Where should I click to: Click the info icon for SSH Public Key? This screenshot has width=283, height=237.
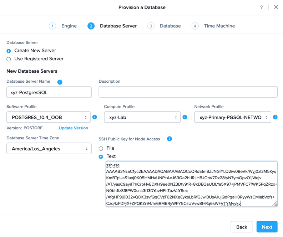click(x=169, y=139)
